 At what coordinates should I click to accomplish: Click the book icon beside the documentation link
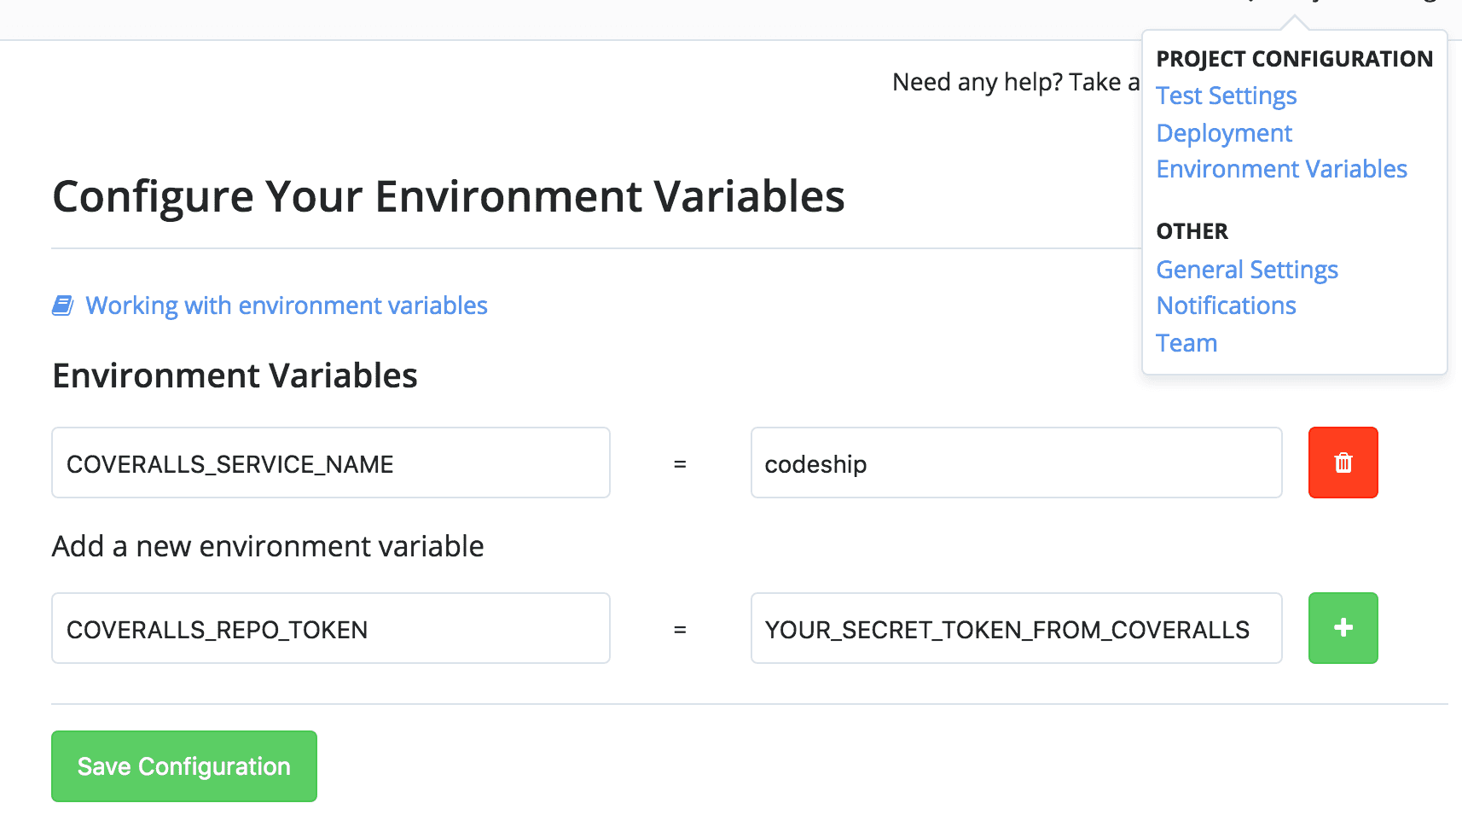point(63,306)
